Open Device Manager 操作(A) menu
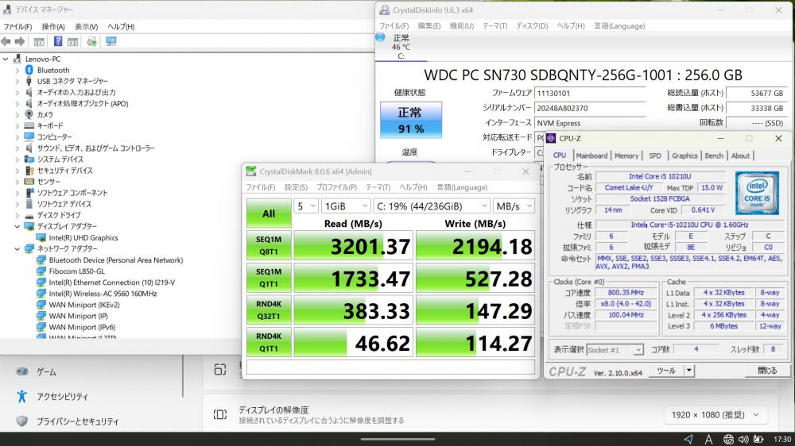 point(53,26)
